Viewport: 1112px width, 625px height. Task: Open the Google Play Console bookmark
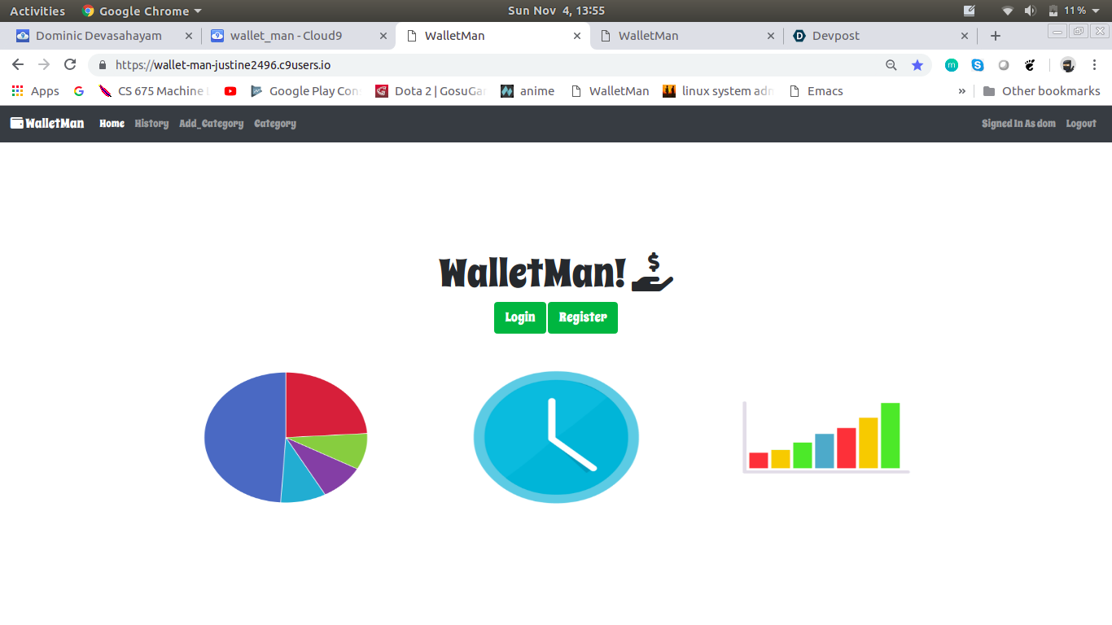[x=305, y=91]
